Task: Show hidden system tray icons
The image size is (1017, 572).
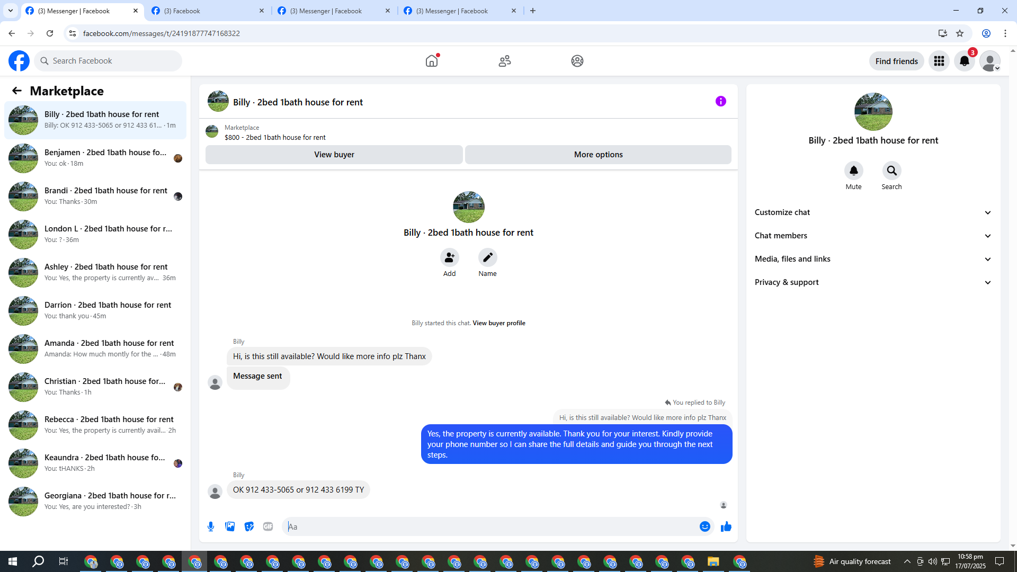Action: coord(907,561)
